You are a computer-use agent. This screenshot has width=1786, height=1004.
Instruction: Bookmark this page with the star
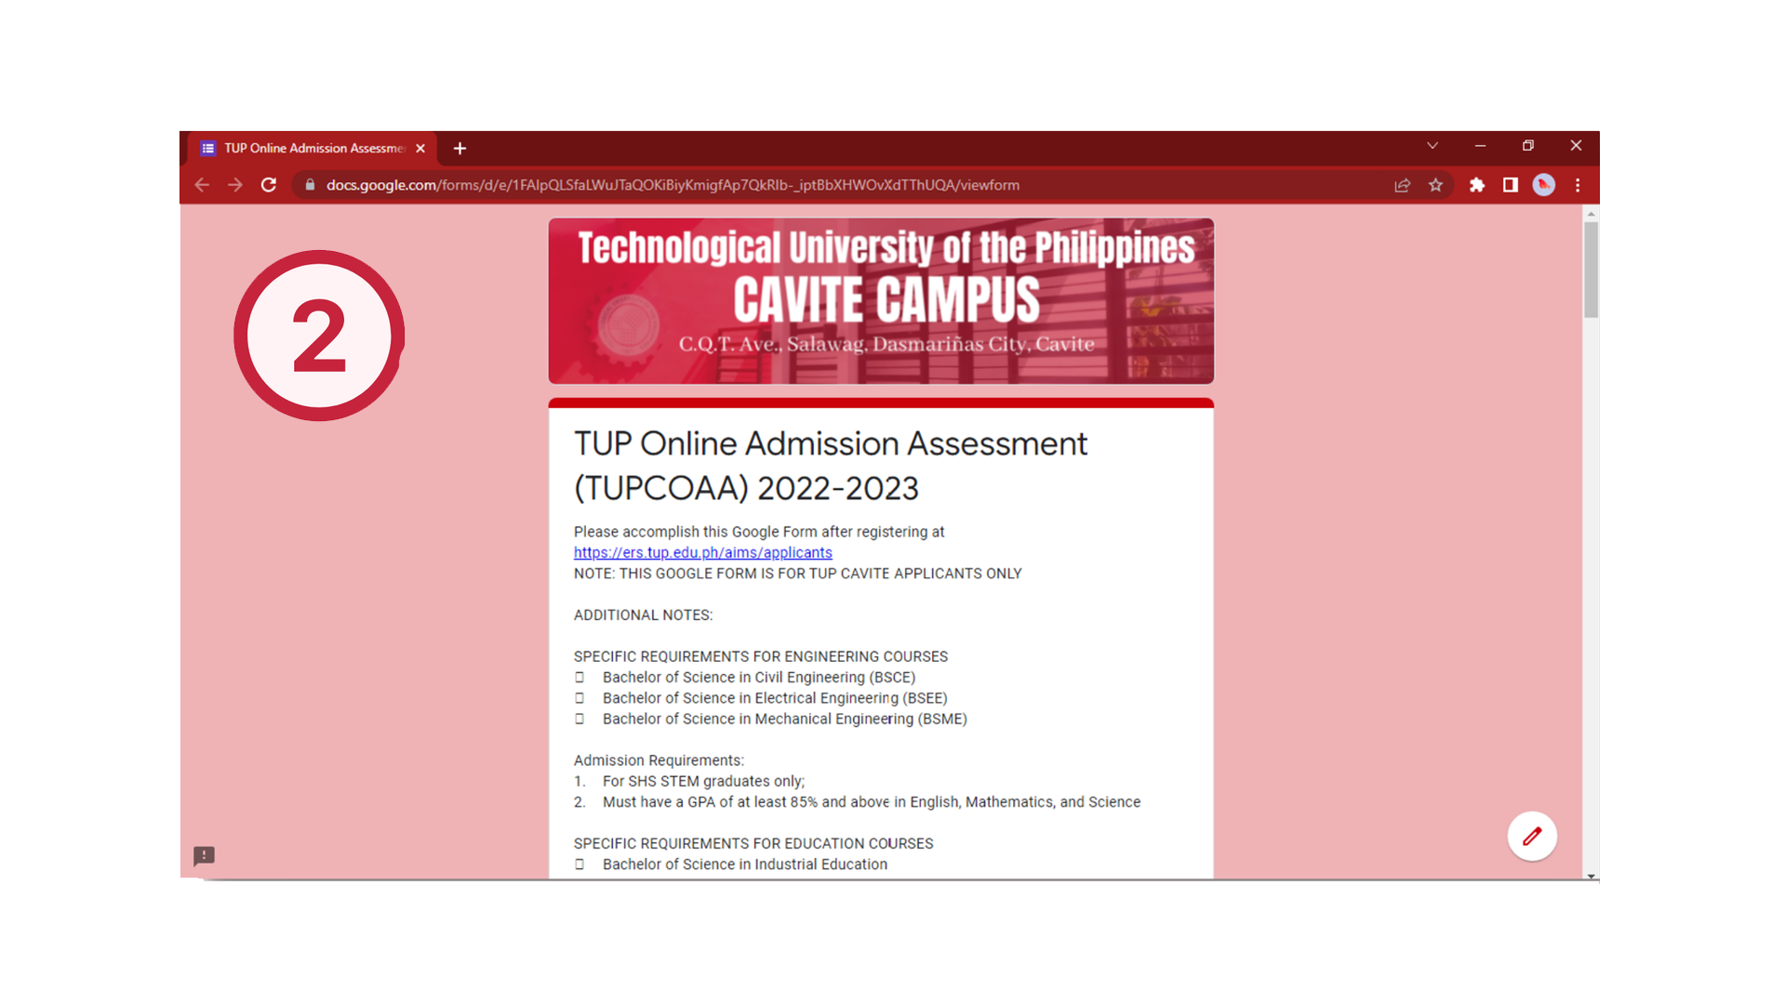click(1435, 185)
